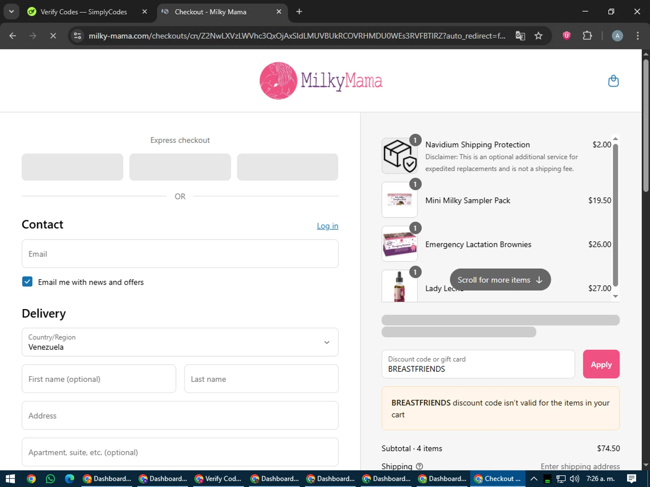Click the page vertical scrollbar thumb

point(646,126)
